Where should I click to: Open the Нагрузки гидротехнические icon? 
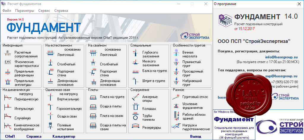(176, 126)
